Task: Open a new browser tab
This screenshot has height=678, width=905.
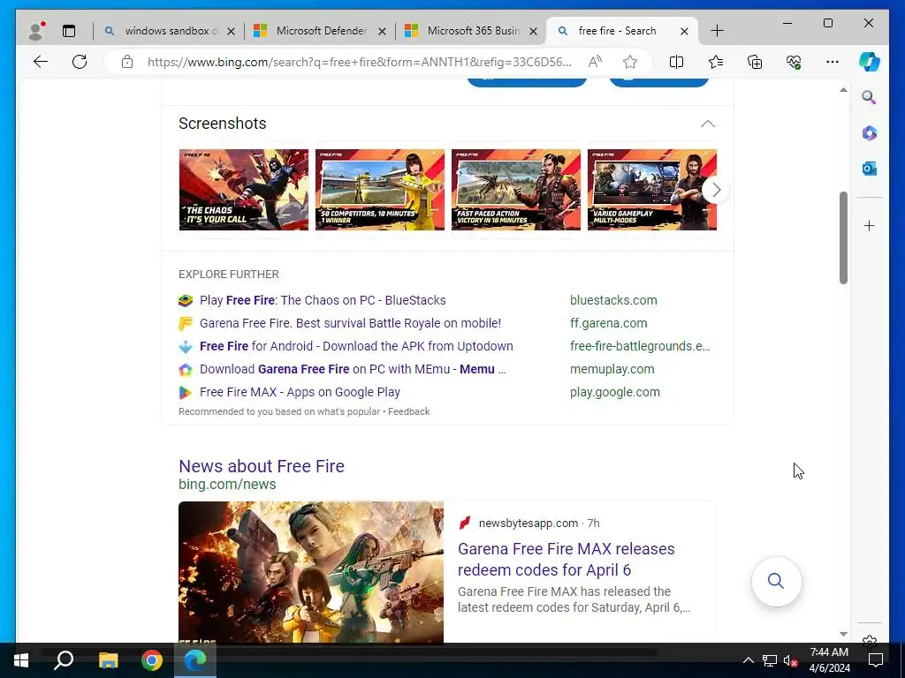Action: (717, 31)
